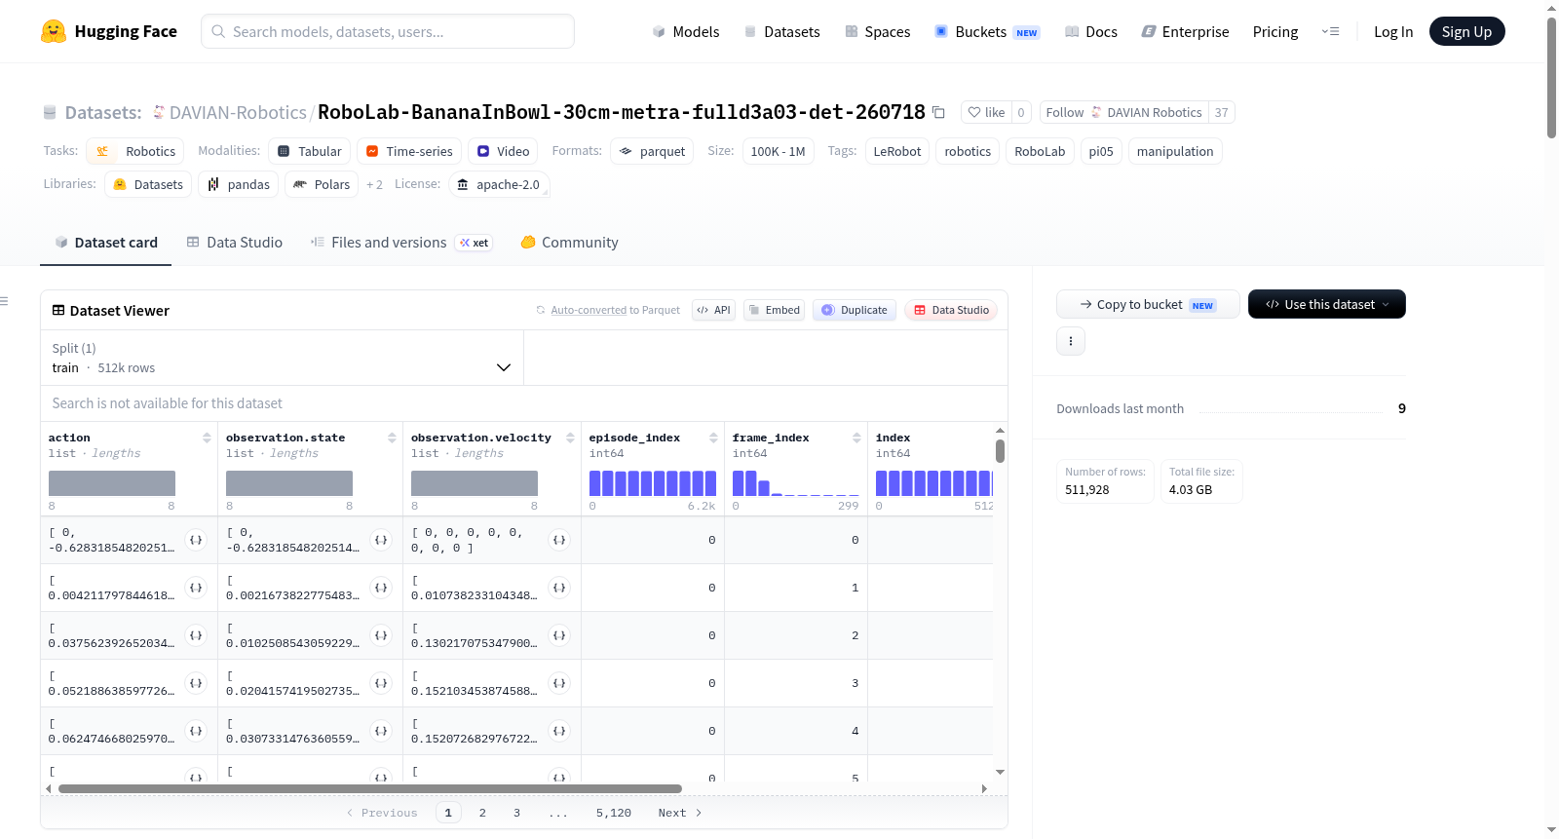
Task: Click the Embed button
Action: pyautogui.click(x=774, y=310)
